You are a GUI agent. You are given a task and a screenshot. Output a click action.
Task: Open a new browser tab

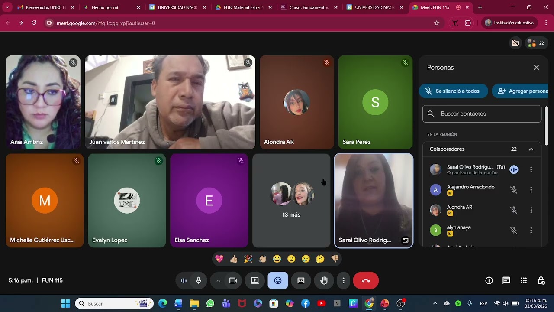[480, 7]
